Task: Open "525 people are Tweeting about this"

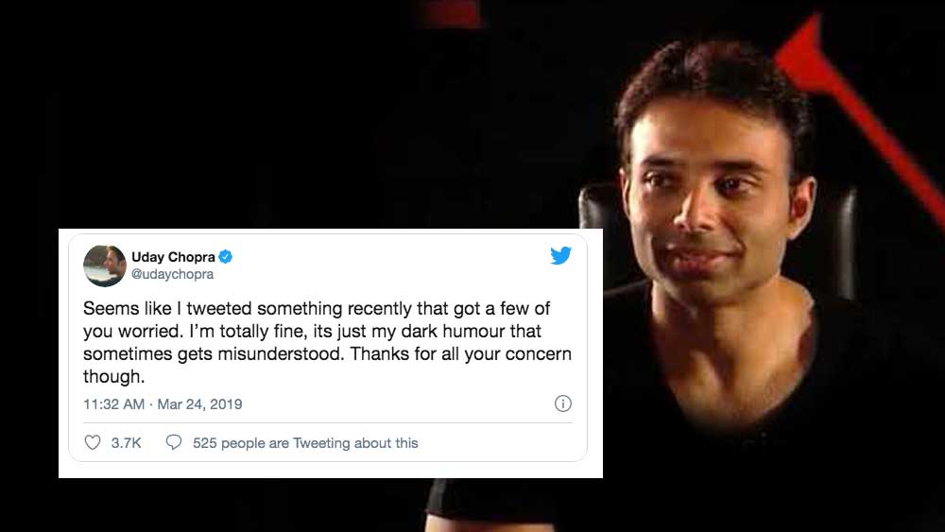Action: [304, 443]
